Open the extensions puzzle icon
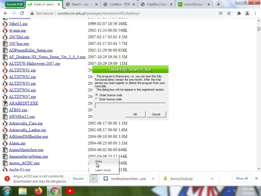Screen dimensions: 261x196 (x=239, y=13)
